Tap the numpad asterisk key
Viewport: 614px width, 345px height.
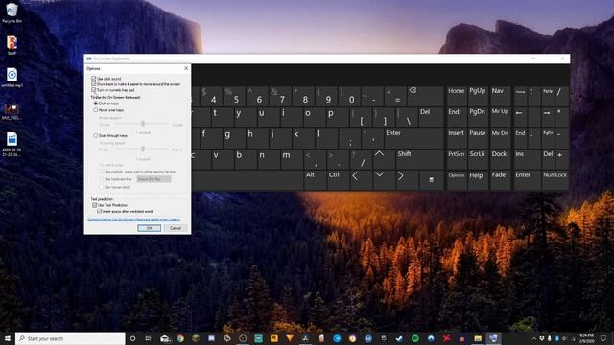point(562,117)
